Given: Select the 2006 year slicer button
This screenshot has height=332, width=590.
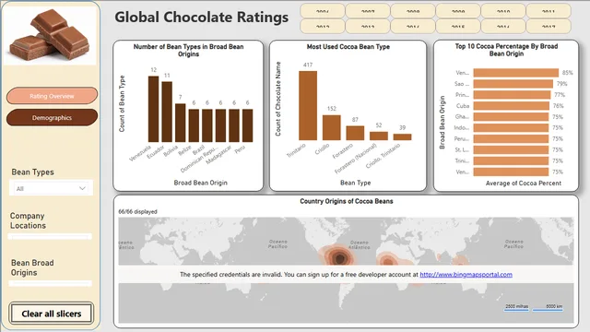Looking at the screenshot, I should point(323,11).
